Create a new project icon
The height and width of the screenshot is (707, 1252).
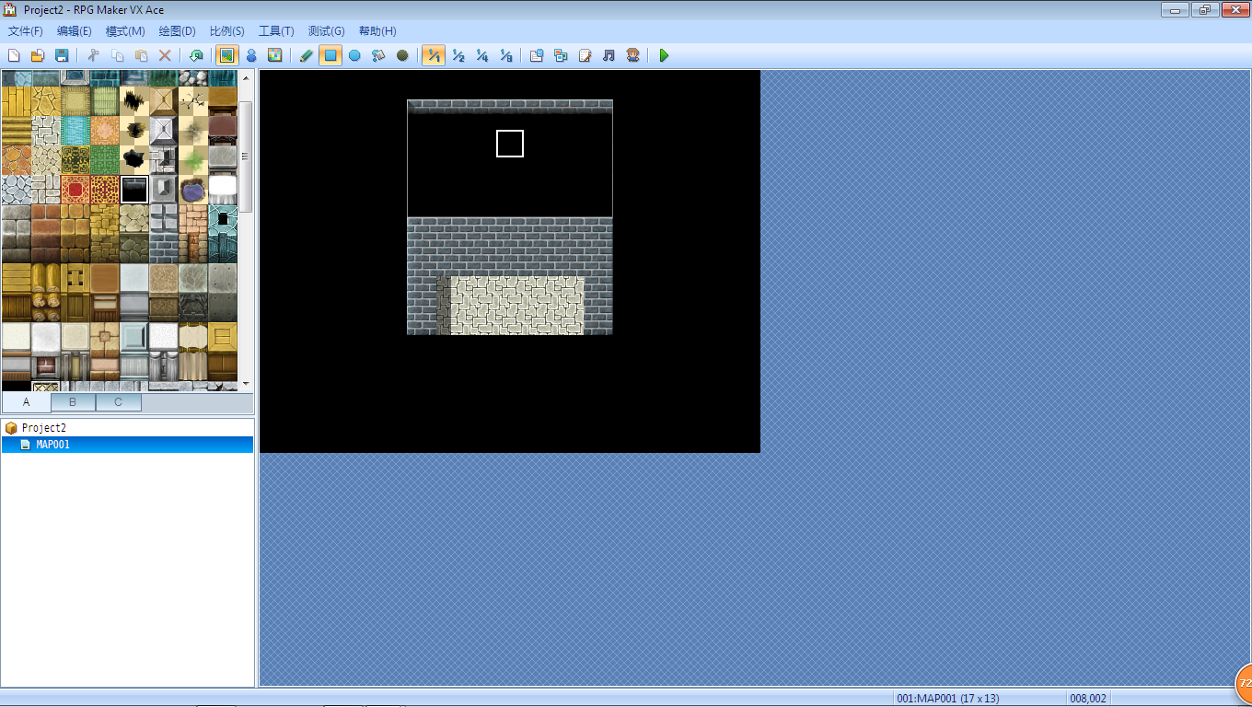coord(14,55)
